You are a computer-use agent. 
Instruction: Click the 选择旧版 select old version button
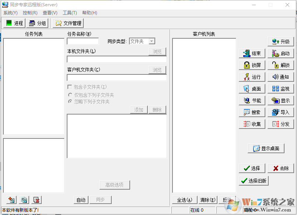click(x=254, y=181)
